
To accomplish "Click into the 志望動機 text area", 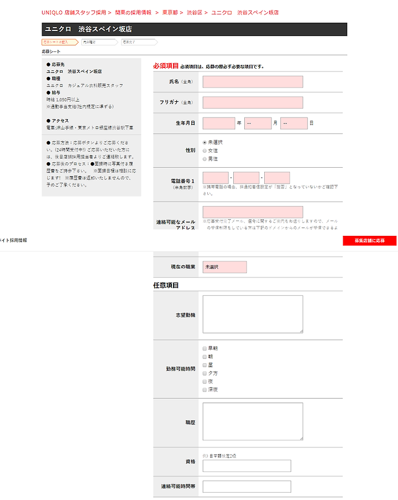I will click(253, 314).
